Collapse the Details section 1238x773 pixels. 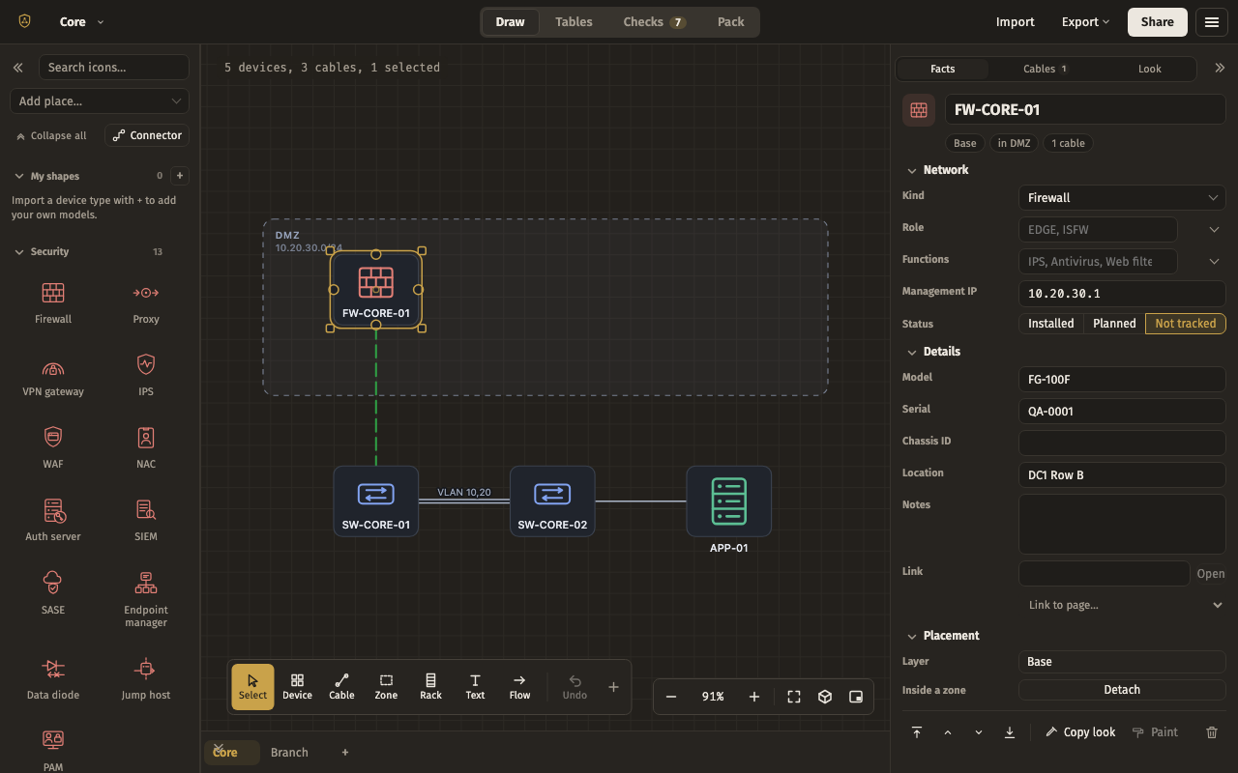934,352
